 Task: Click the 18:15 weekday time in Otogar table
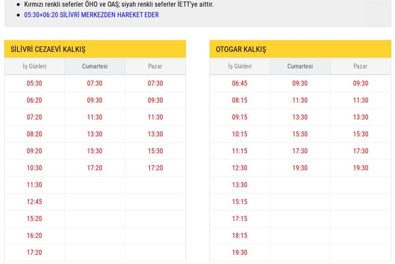(240, 236)
